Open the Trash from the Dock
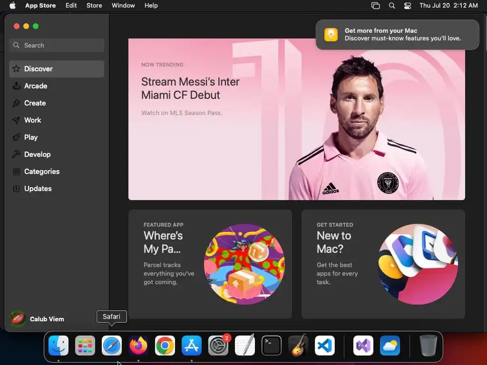Viewport: 487px width, 365px height. point(429,346)
